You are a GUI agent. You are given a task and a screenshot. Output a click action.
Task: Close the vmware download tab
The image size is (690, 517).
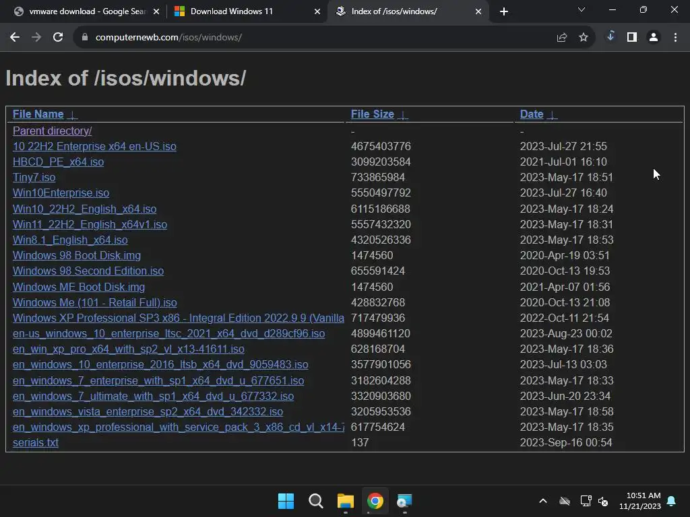(156, 11)
